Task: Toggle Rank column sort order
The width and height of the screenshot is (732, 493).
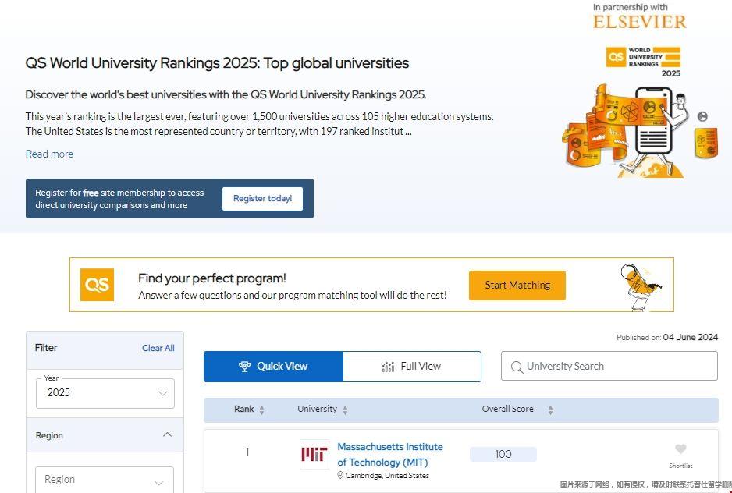Action: pyautogui.click(x=263, y=409)
